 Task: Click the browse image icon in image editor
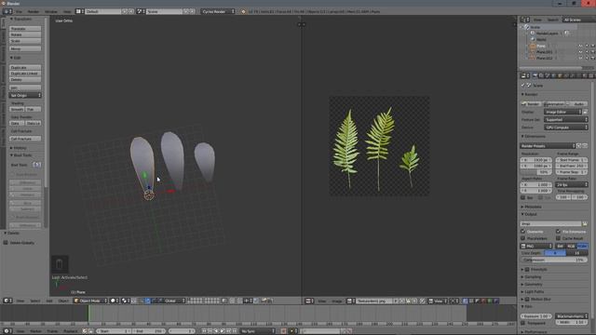[350, 301]
